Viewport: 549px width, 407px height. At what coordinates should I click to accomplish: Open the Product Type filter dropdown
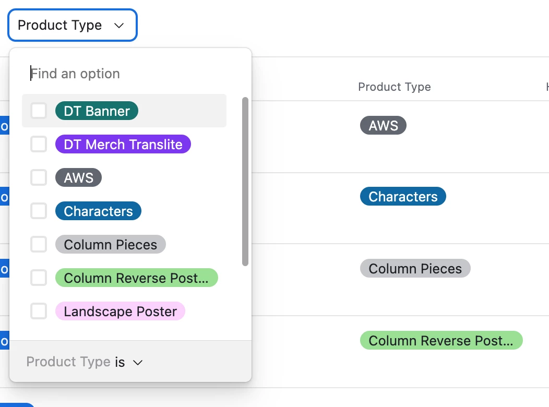pos(72,25)
